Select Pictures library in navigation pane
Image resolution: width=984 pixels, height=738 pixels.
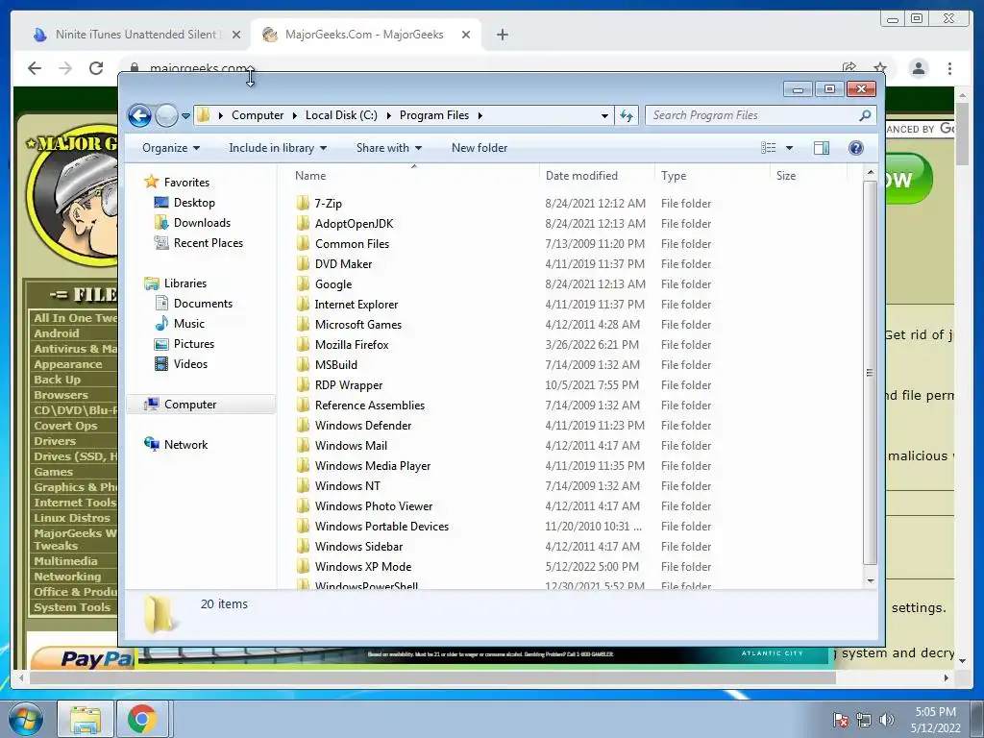click(x=185, y=344)
